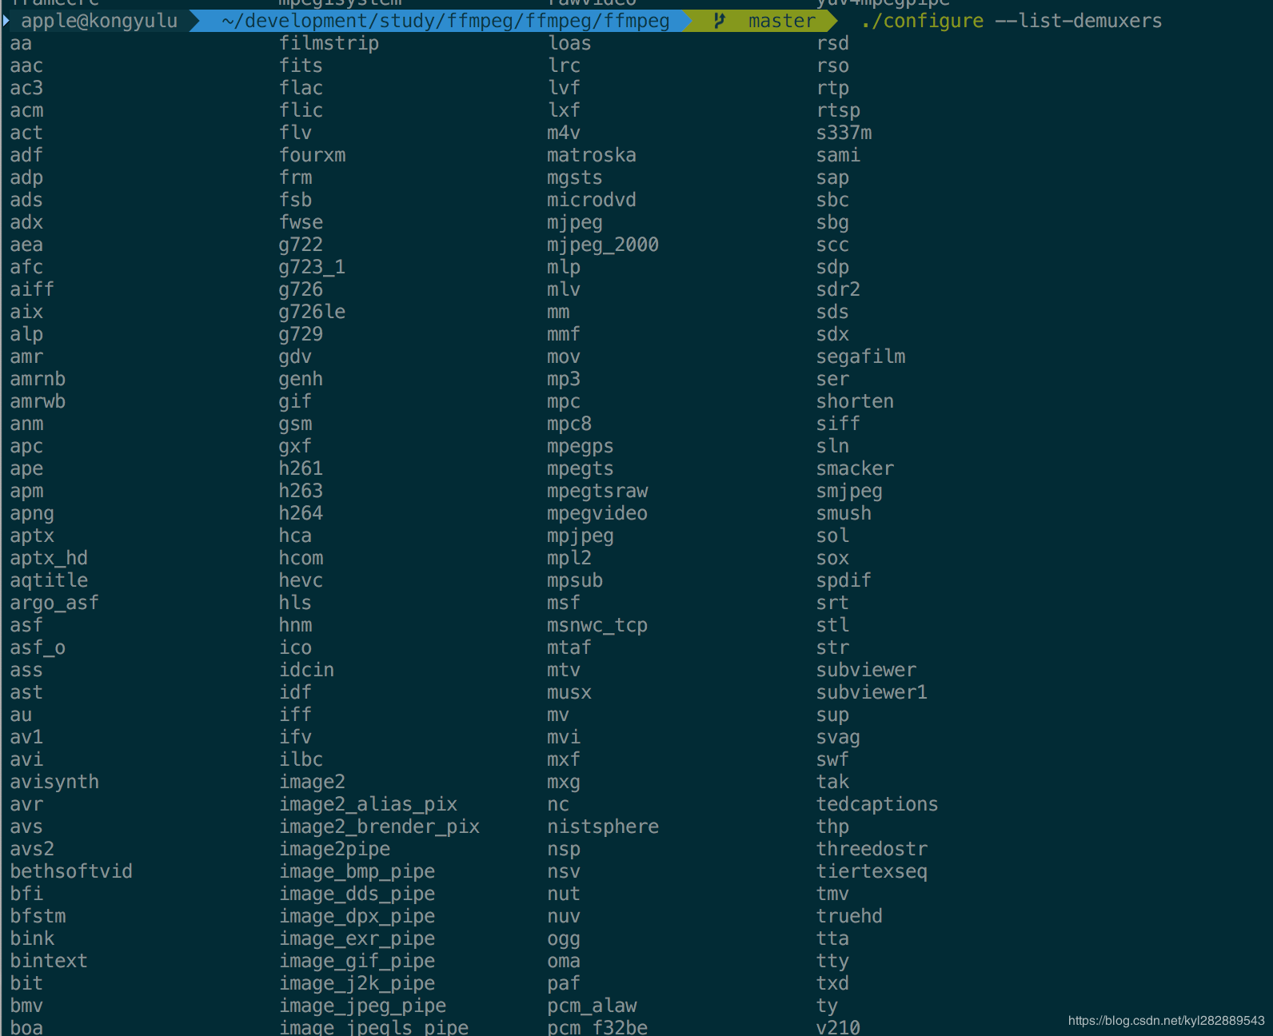Screen dimensions: 1273x1036
Task: Click the 'shorten' entry
Action: pos(856,401)
